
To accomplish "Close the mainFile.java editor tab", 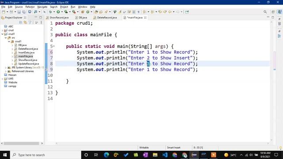I will coord(145,18).
